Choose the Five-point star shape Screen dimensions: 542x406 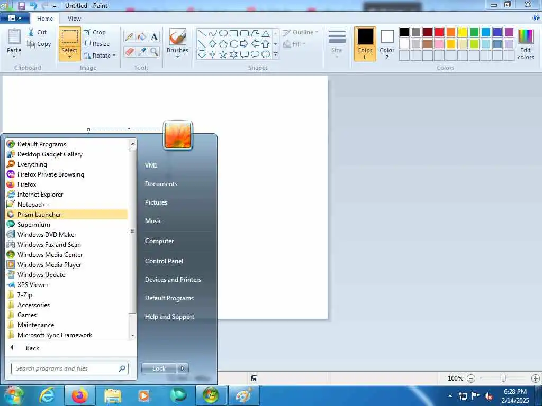[x=223, y=54]
